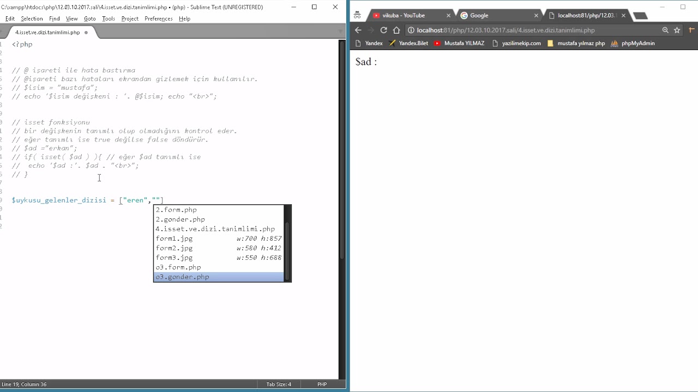Screen dimensions: 698x392
Task: Open the phpMyAdmin bookmark
Action: [x=633, y=43]
